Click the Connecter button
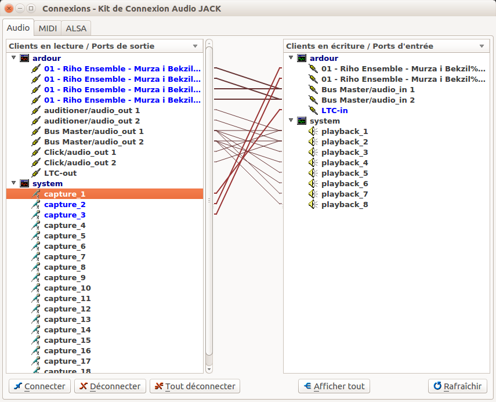This screenshot has width=496, height=402. point(40,386)
